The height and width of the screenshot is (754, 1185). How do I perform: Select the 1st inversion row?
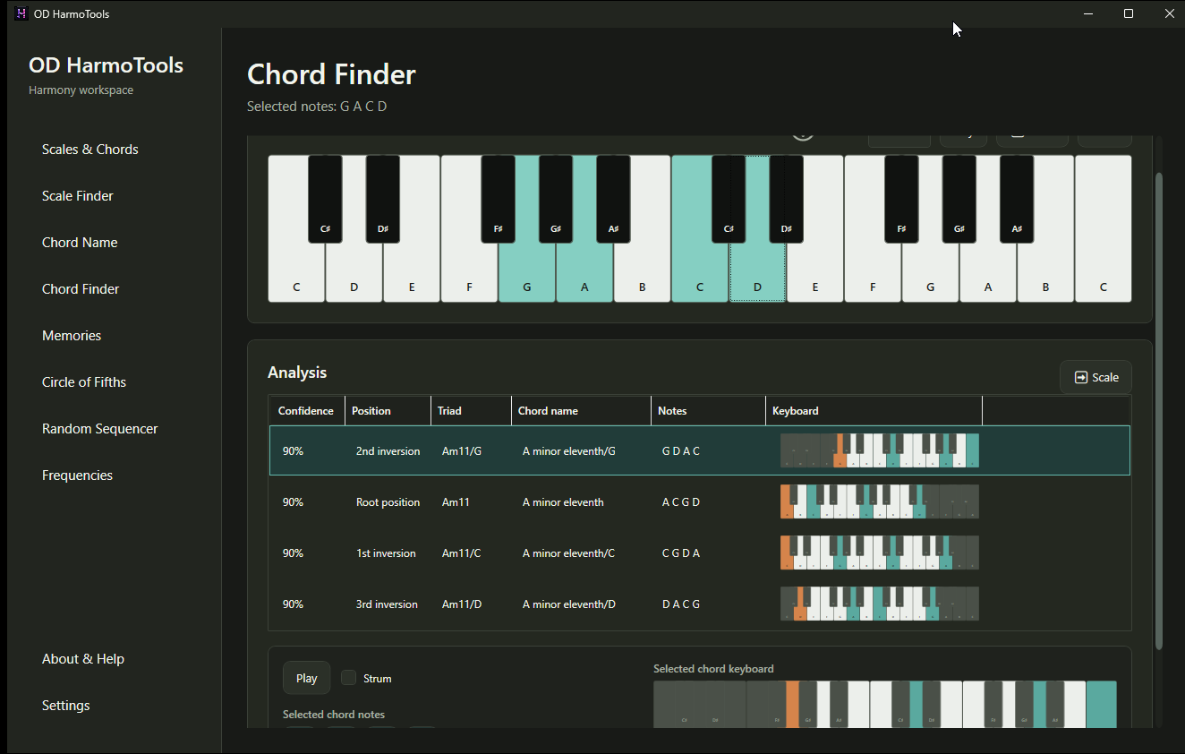(700, 553)
